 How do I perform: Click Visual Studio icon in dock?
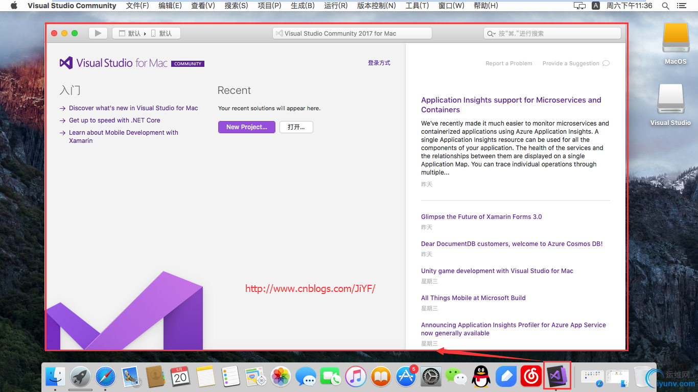pos(557,377)
